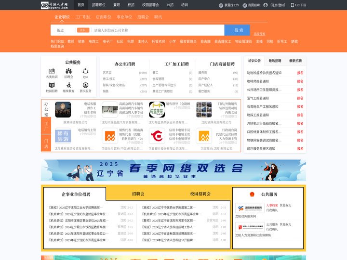The width and height of the screenshot is (347, 260).
Task: Open 前厅服务员报名通知 notice
Action: (261, 149)
